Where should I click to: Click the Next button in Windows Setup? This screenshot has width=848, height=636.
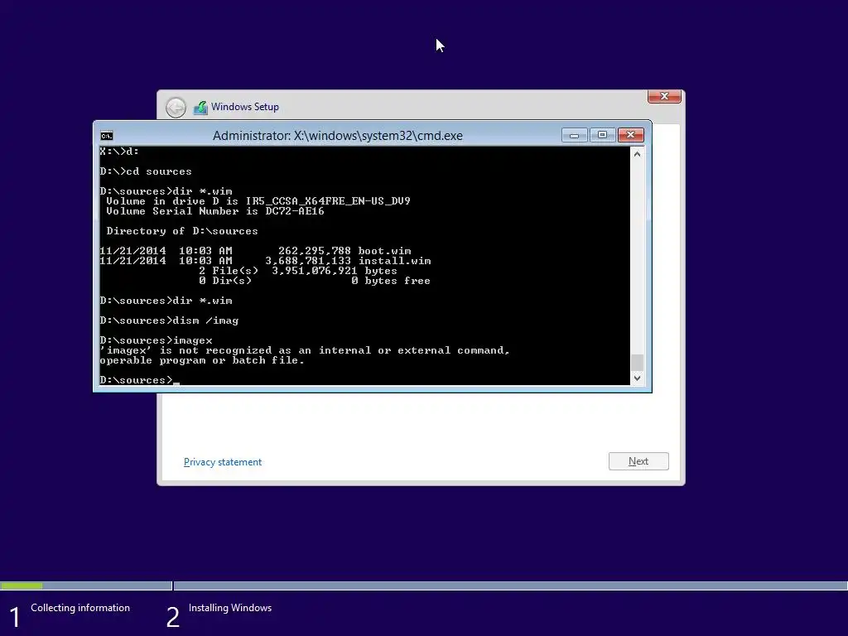coord(638,461)
